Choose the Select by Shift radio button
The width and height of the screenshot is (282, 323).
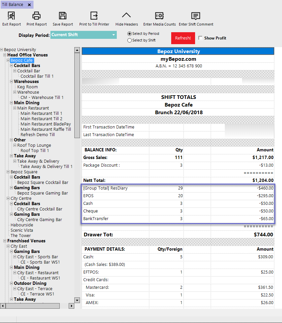[129, 40]
